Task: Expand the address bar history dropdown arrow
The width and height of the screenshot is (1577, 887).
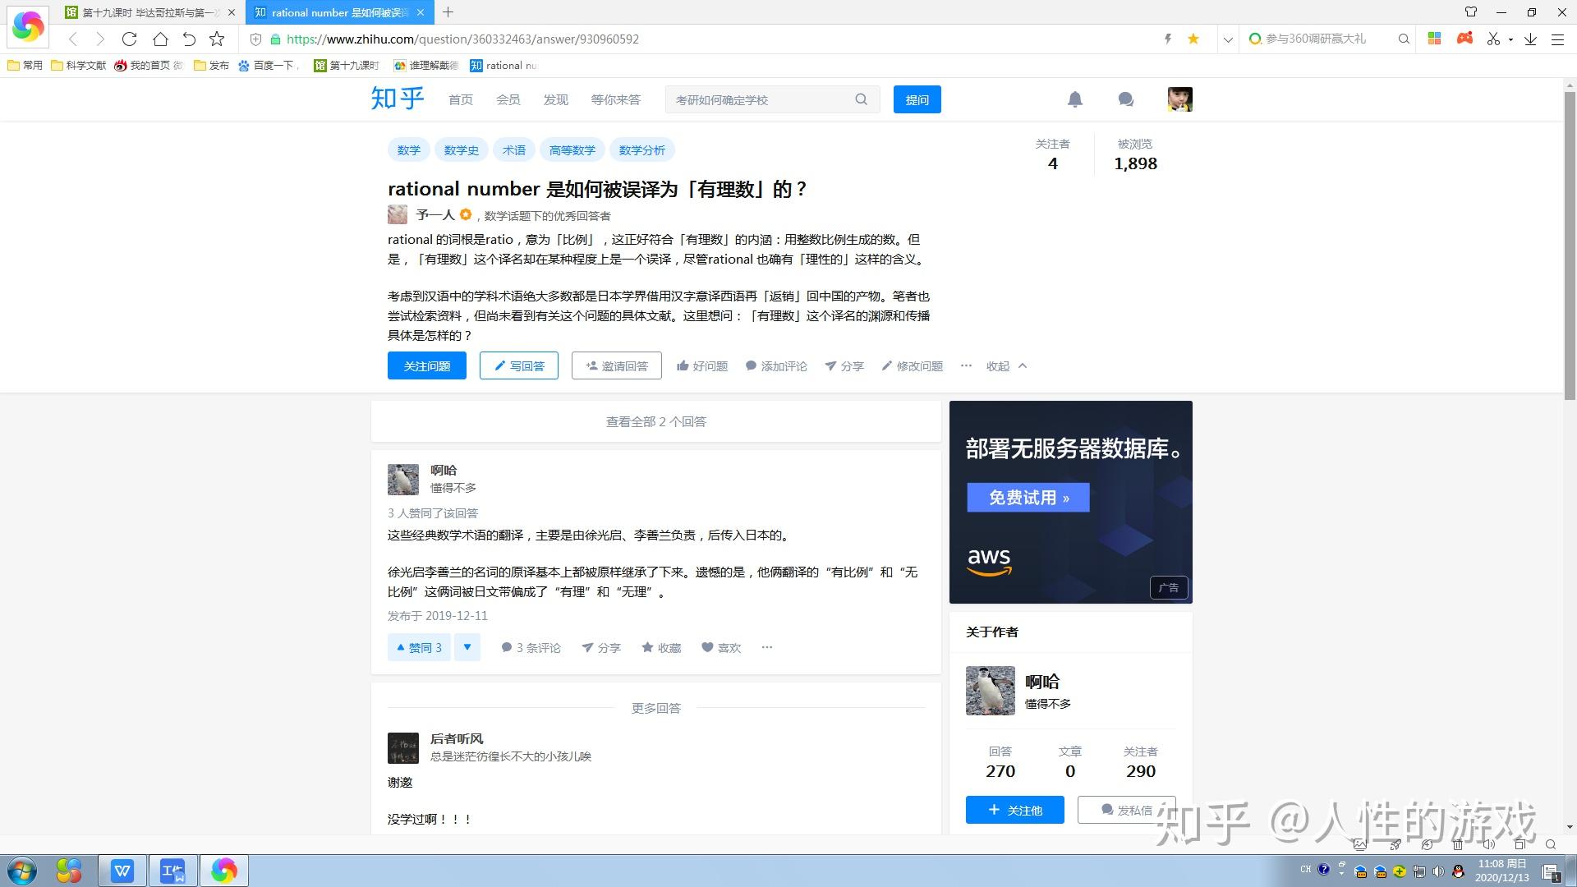Action: click(x=1228, y=39)
